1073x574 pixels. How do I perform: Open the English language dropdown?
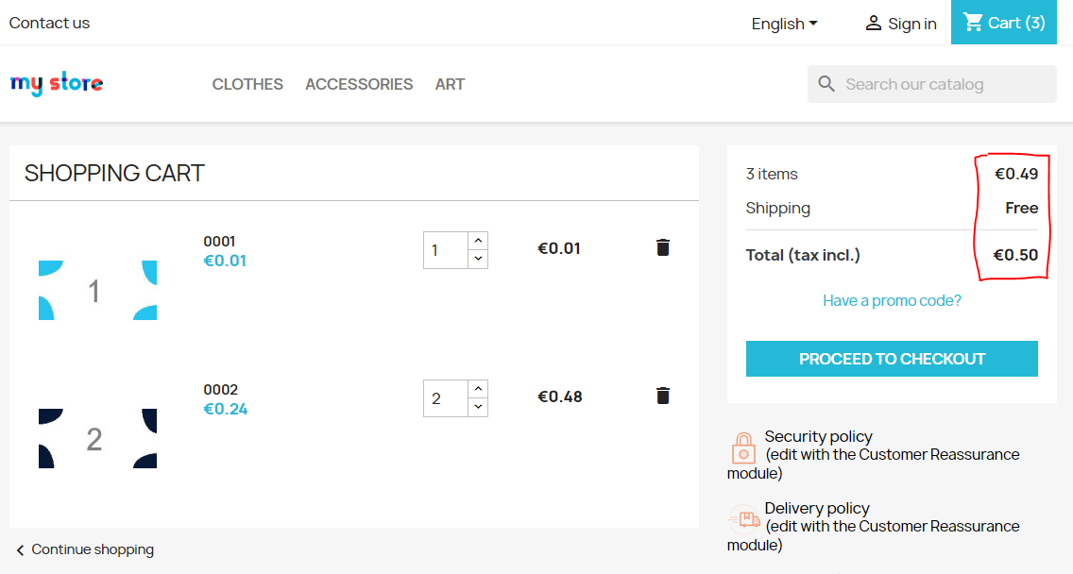tap(784, 23)
